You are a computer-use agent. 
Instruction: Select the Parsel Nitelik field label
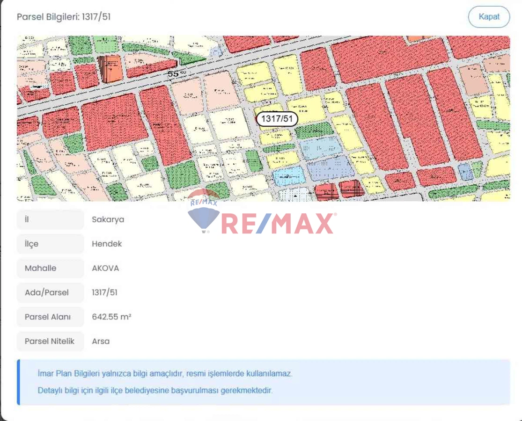pyautogui.click(x=49, y=341)
